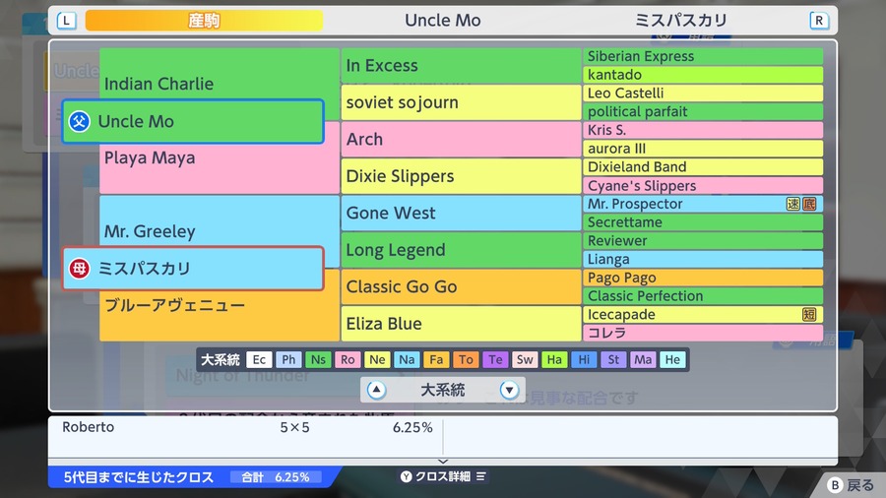Click the Gone West cell
Screen dimensions: 886x498
(461, 213)
